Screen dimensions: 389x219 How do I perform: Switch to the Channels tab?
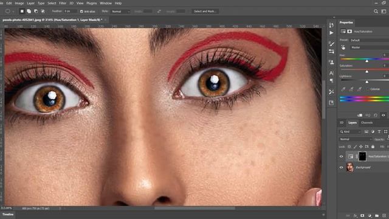tap(367, 123)
